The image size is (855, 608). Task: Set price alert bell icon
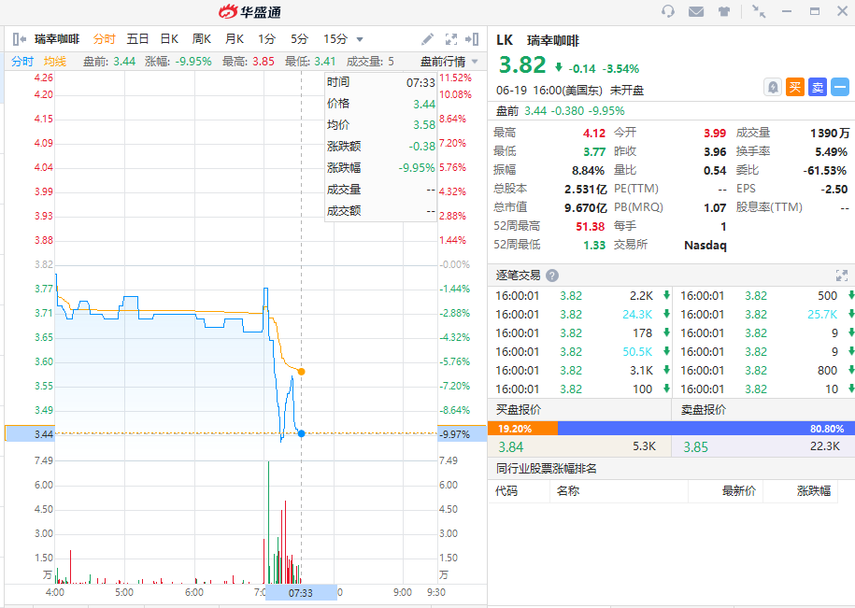point(773,87)
